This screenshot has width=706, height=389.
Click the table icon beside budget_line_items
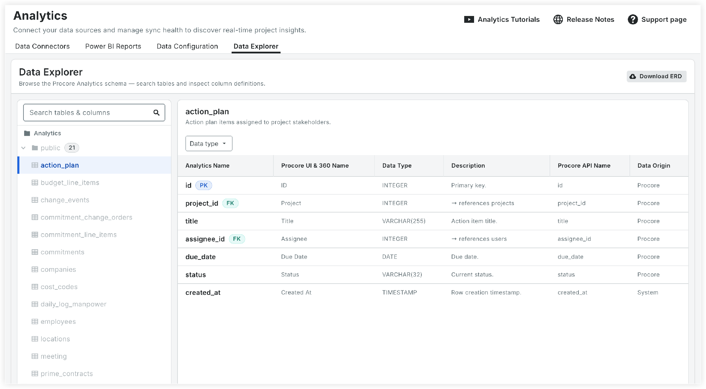tap(35, 183)
